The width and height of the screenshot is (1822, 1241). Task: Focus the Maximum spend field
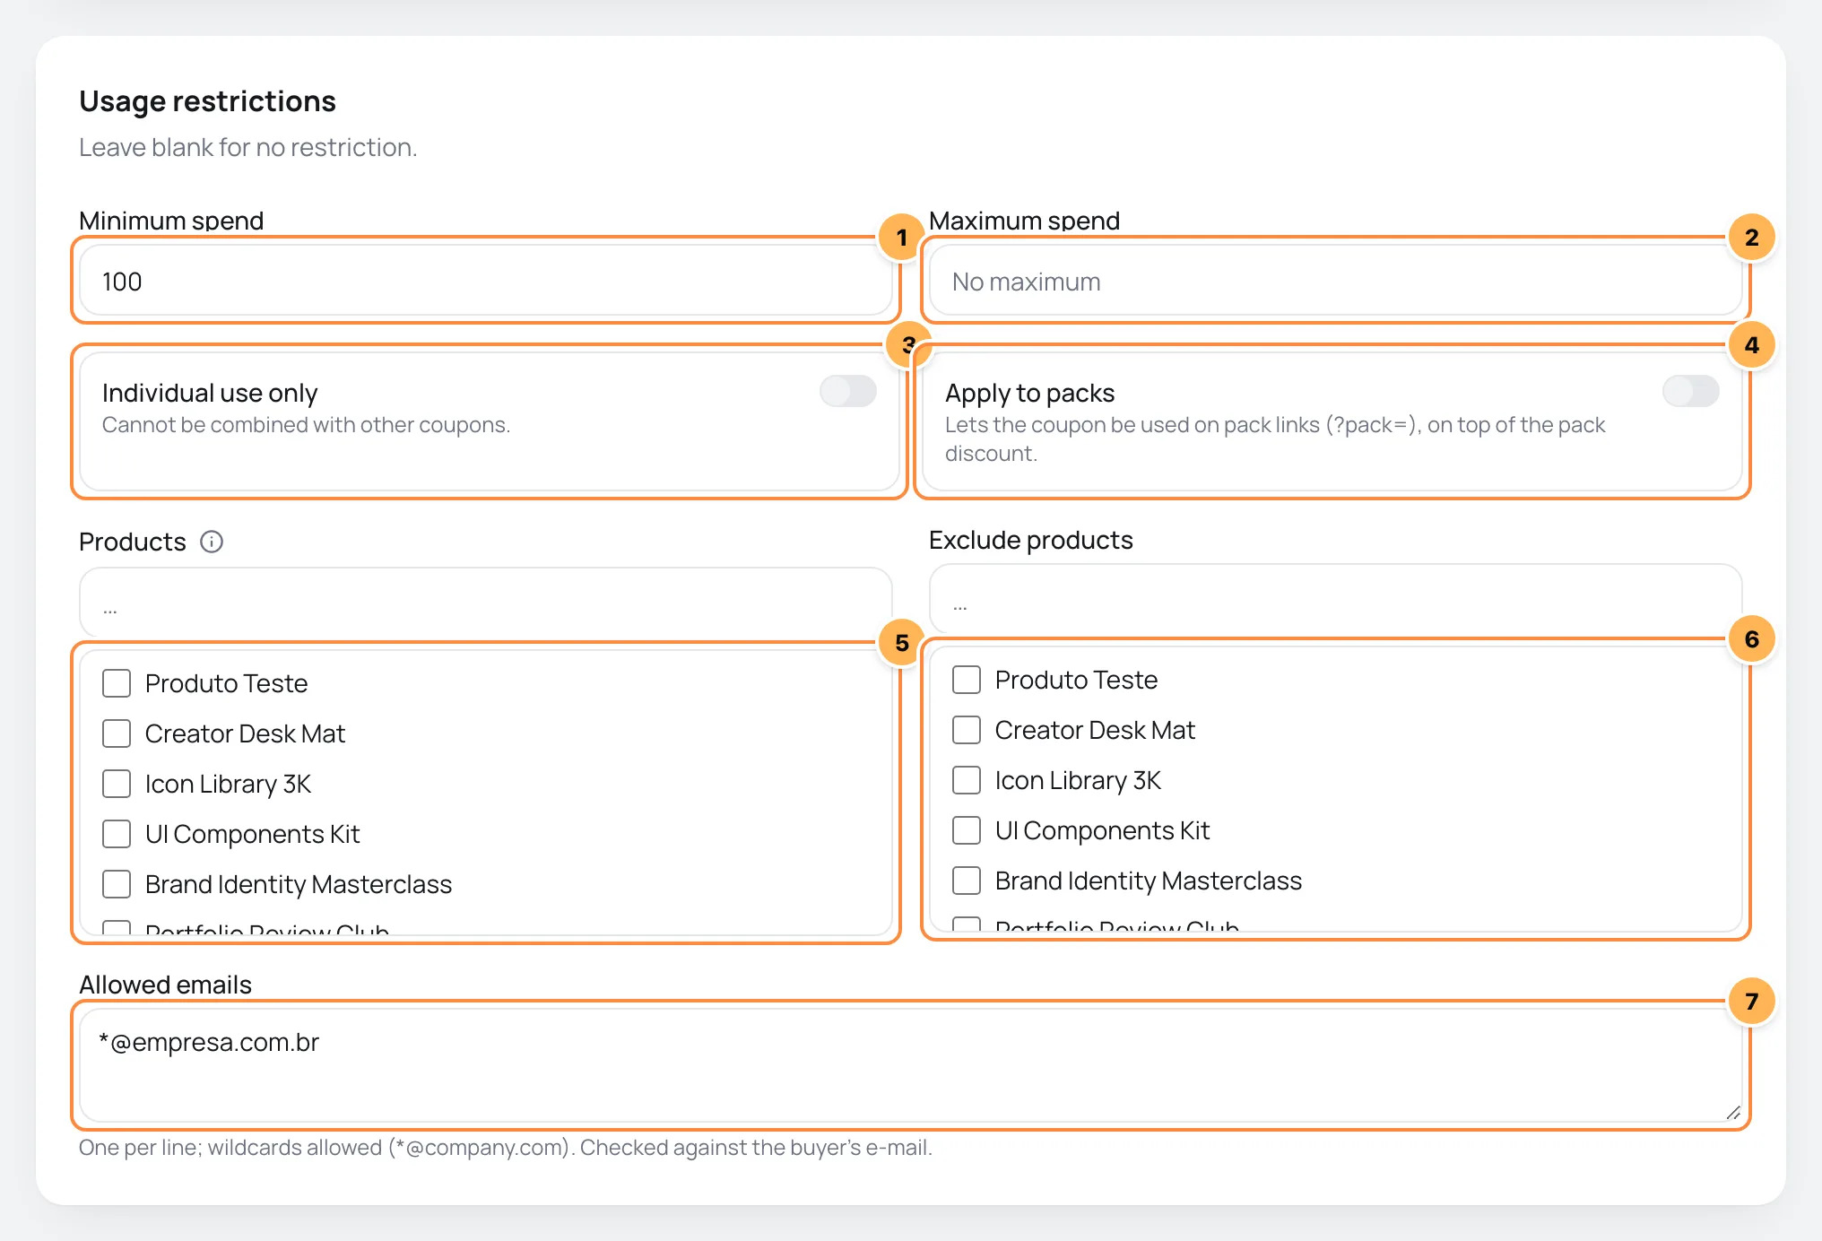1335,282
